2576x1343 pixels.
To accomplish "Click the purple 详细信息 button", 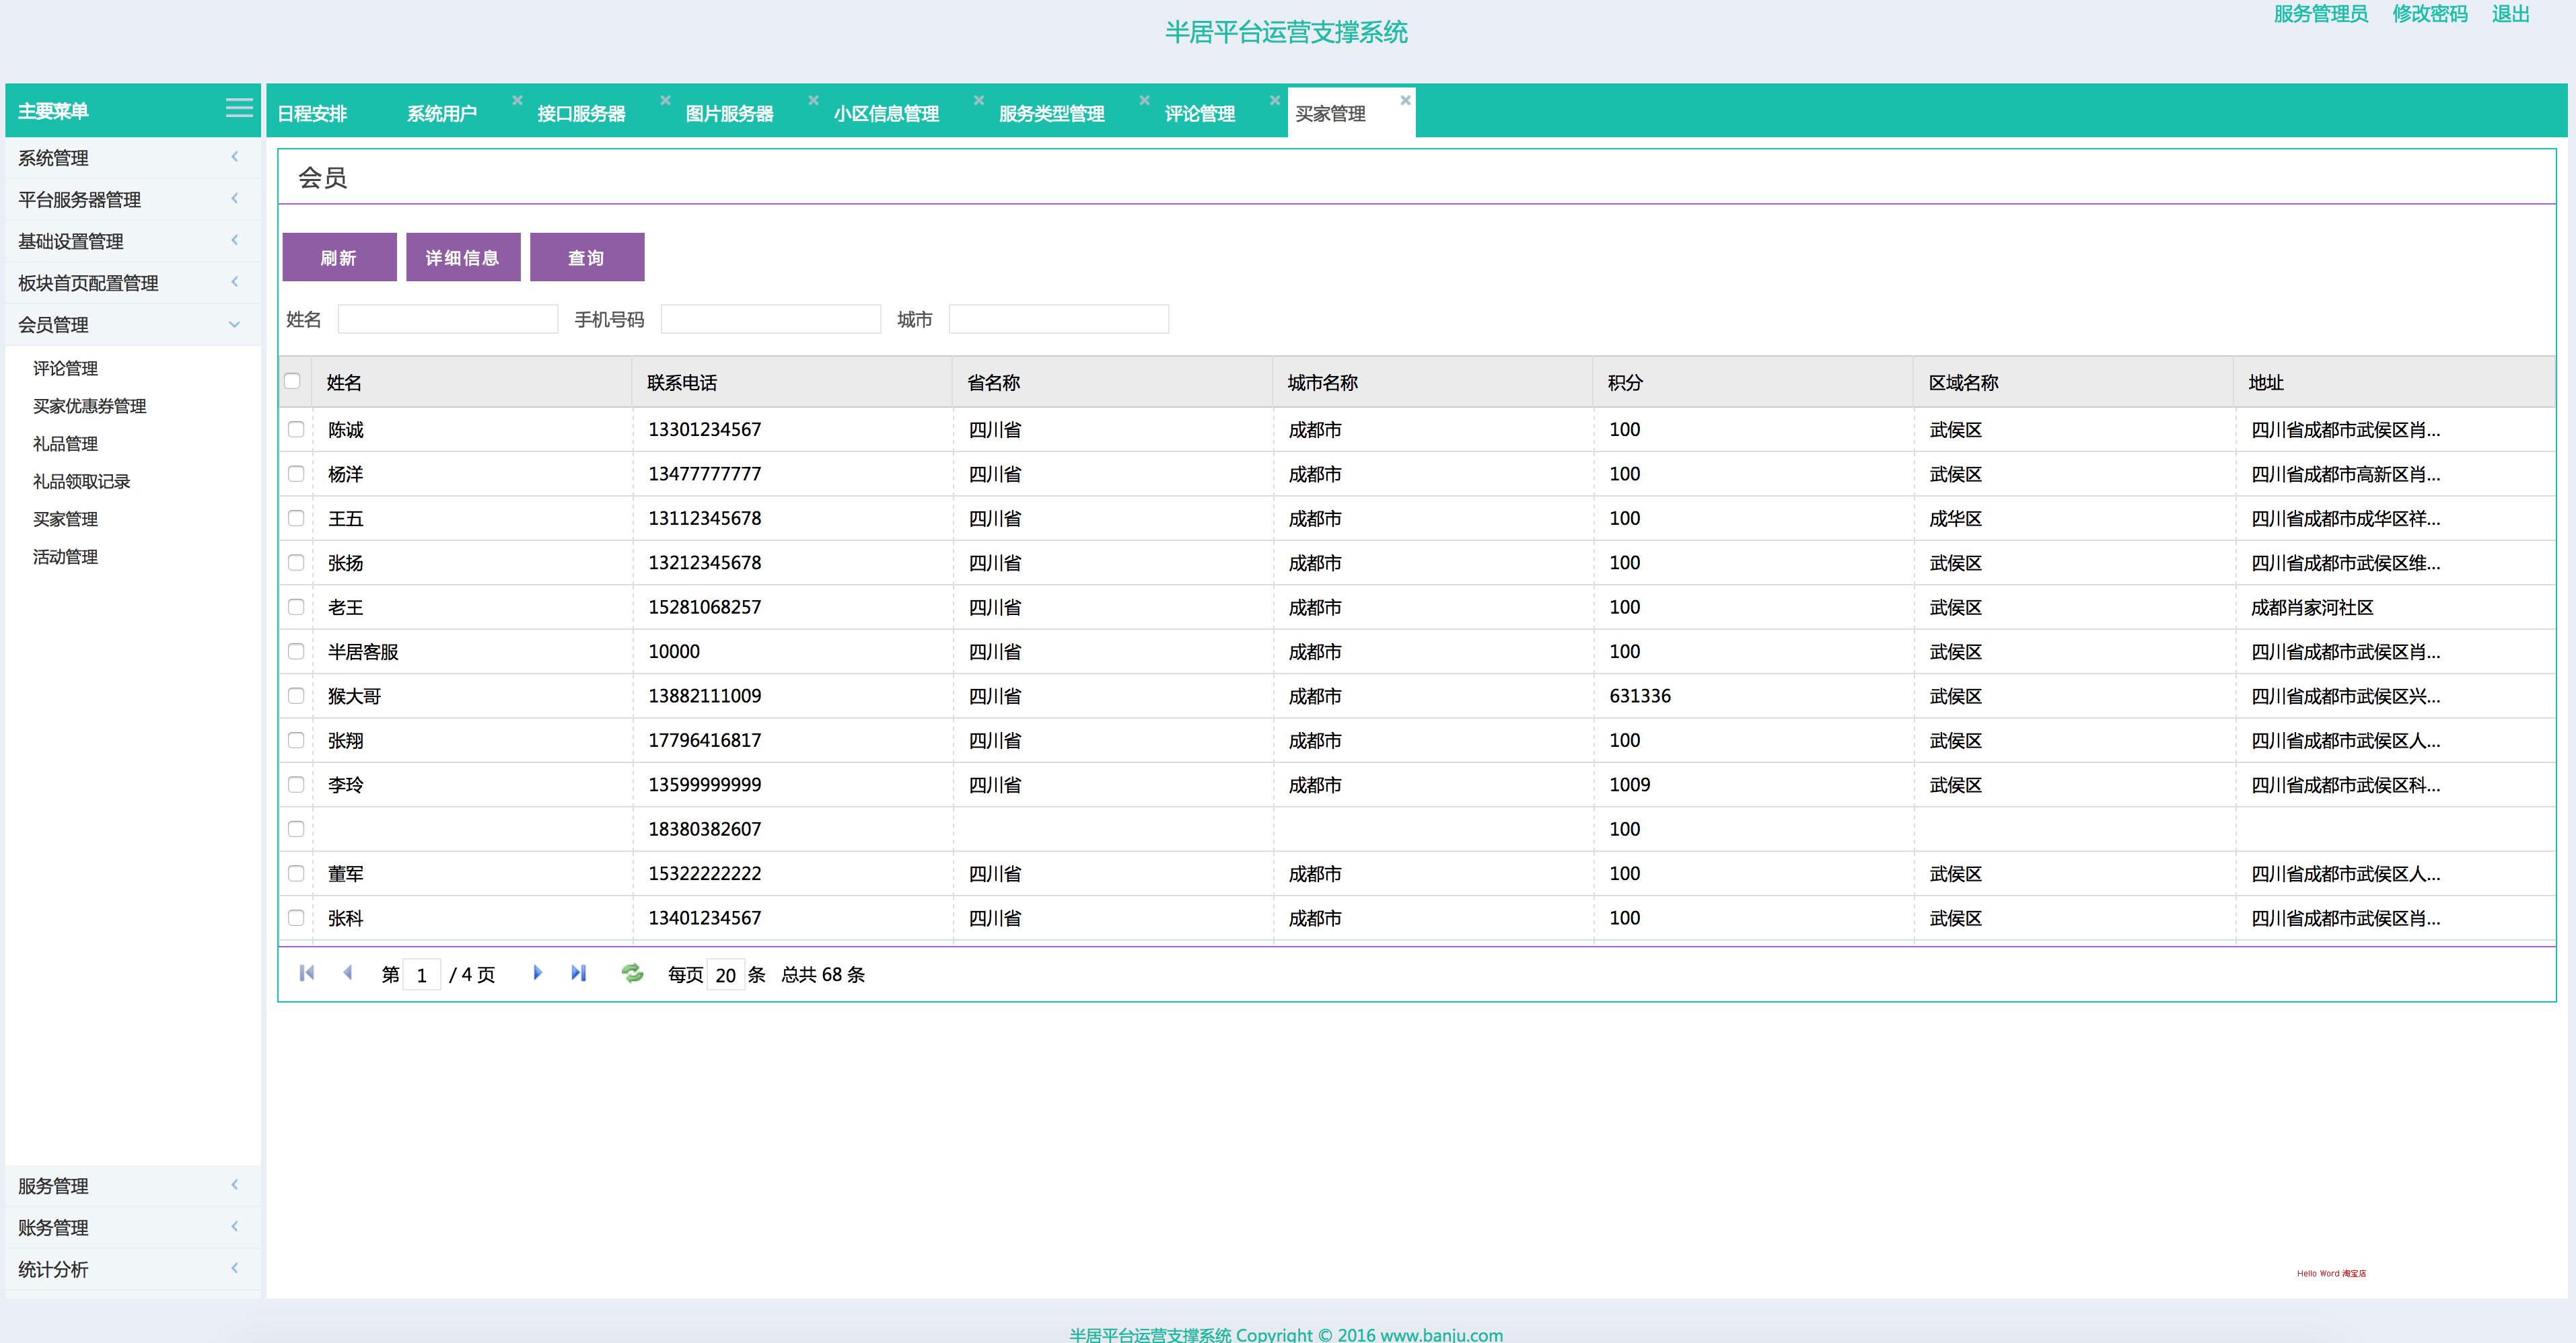I will pyautogui.click(x=463, y=258).
